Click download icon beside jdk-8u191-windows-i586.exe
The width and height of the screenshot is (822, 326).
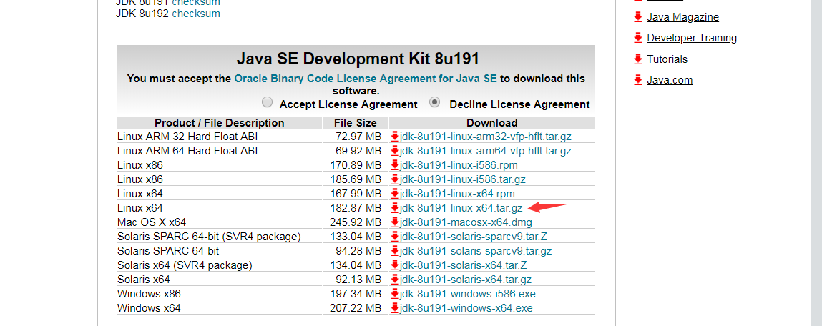(x=396, y=294)
